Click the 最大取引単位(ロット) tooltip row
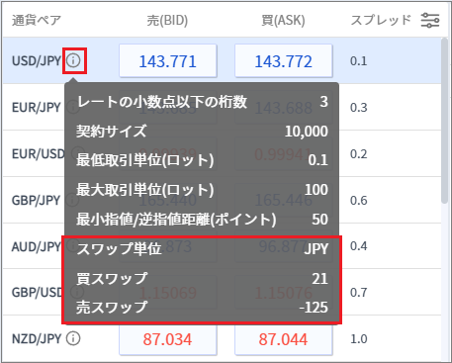Image resolution: width=452 pixels, height=363 pixels. (x=202, y=190)
